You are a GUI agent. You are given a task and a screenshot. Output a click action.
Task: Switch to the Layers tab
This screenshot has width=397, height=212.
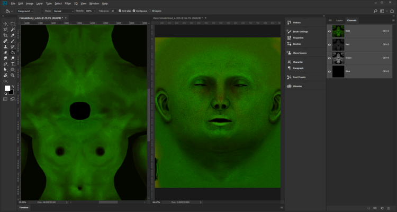tap(339, 21)
